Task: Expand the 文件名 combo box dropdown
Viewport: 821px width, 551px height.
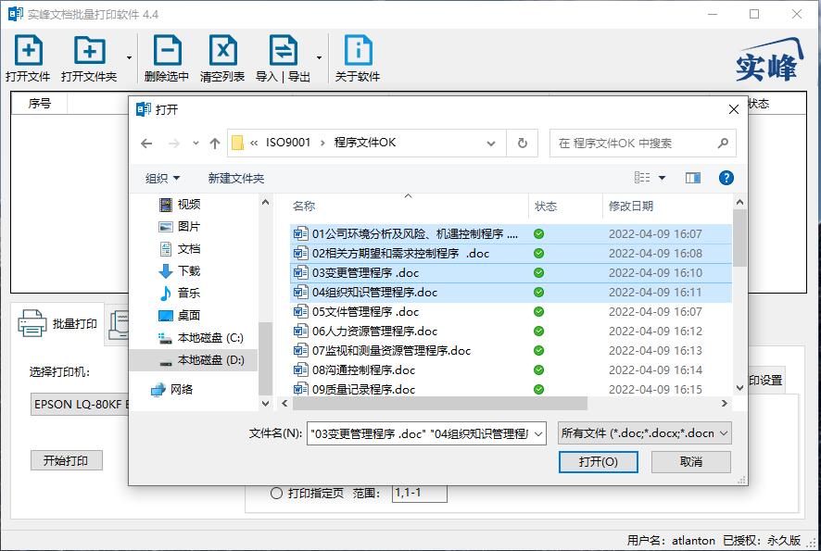Action: tap(538, 433)
